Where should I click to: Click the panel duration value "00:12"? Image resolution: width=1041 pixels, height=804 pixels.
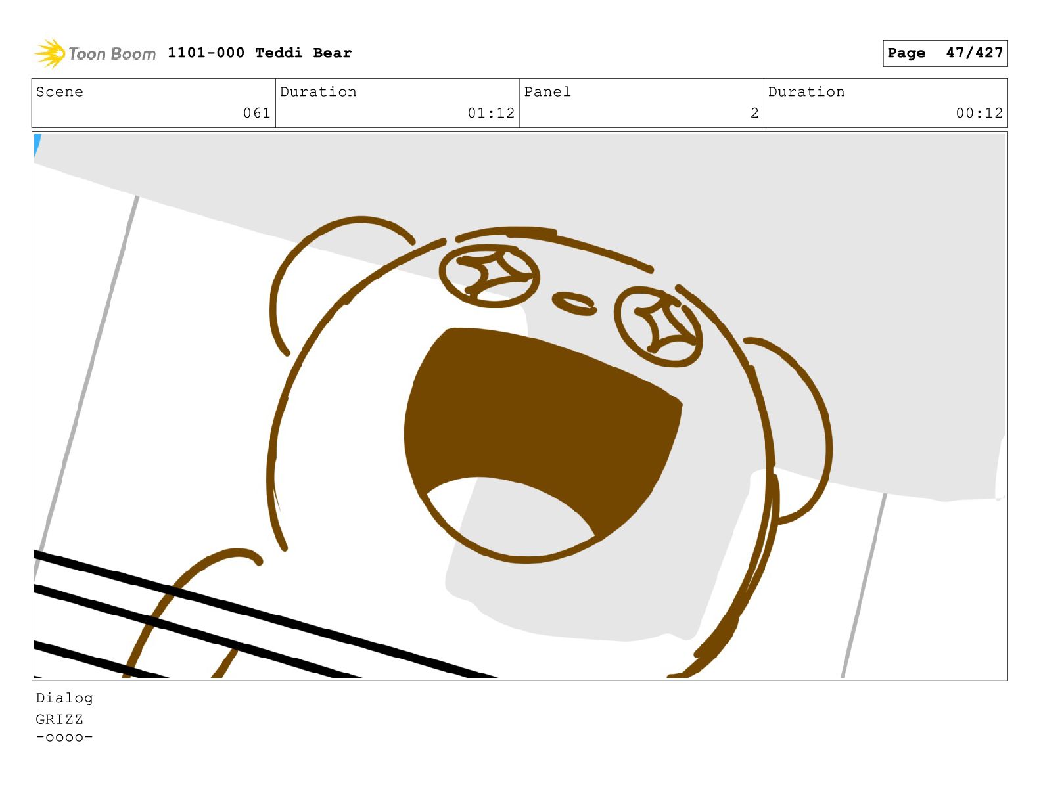pyautogui.click(x=979, y=113)
